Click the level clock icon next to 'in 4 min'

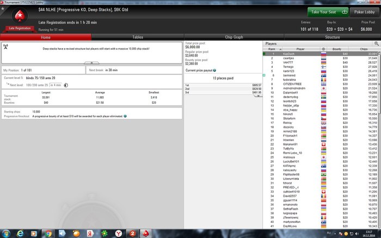point(66,85)
